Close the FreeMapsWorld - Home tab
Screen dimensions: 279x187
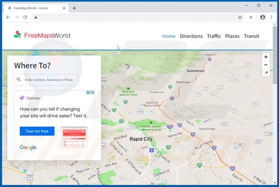pos(64,8)
